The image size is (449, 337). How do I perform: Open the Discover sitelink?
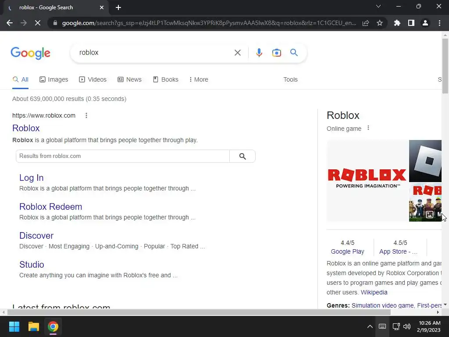[x=36, y=236]
